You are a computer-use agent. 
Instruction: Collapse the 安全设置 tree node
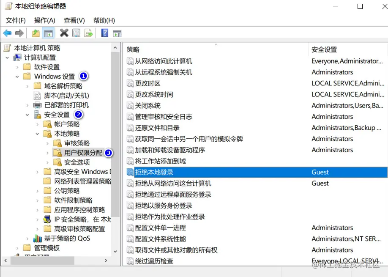coord(27,115)
